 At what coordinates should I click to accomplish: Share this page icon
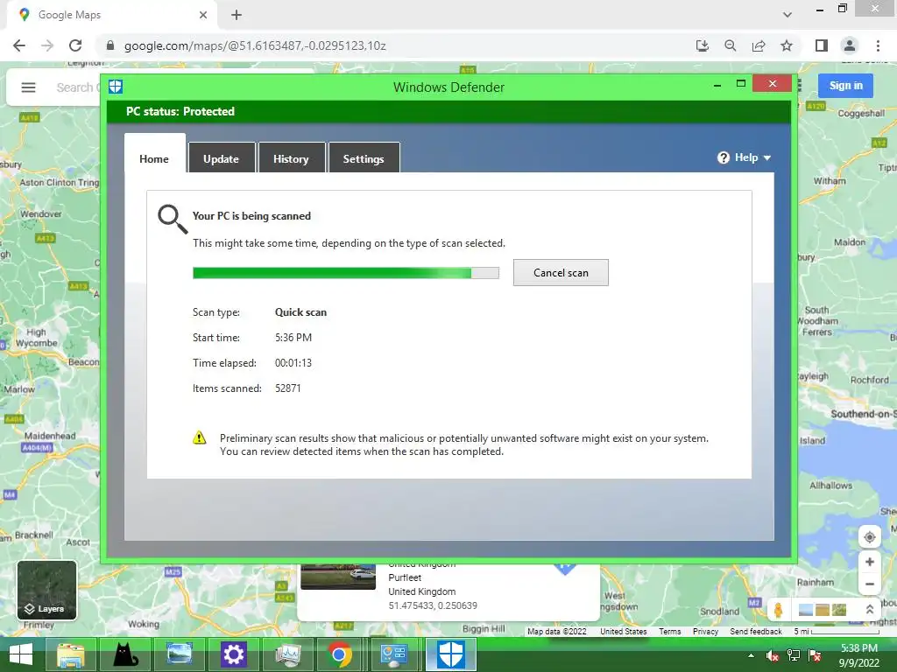click(x=759, y=45)
